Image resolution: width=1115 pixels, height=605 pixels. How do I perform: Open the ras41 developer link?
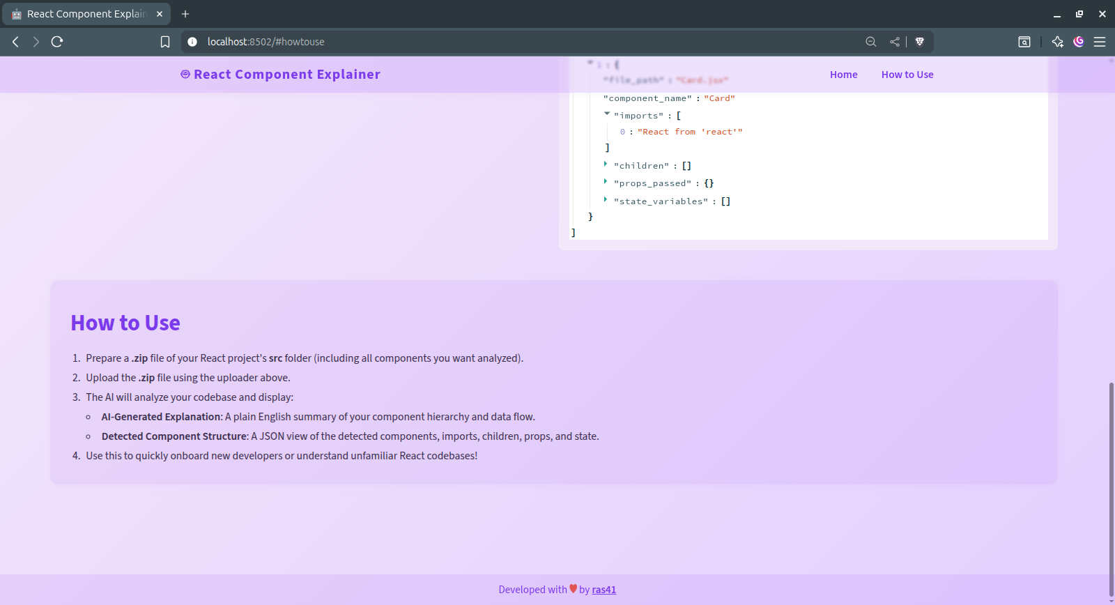(604, 590)
